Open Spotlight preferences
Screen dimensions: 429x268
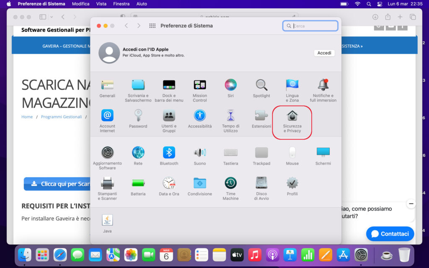pos(261,88)
